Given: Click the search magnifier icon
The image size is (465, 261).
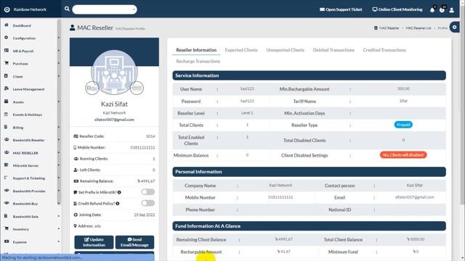Looking at the screenshot, I should coord(67,9).
